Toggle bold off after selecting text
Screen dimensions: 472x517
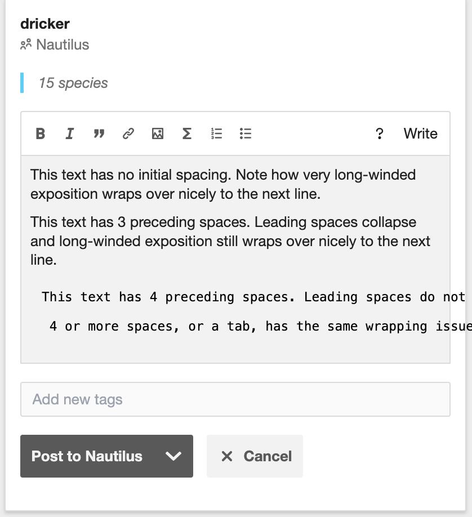click(40, 133)
